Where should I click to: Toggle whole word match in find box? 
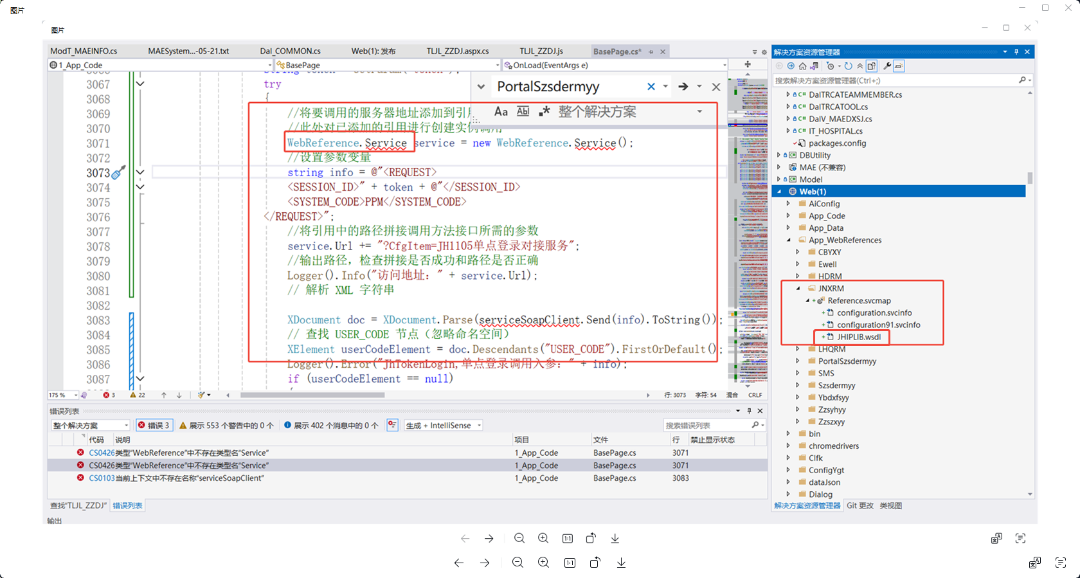point(523,111)
